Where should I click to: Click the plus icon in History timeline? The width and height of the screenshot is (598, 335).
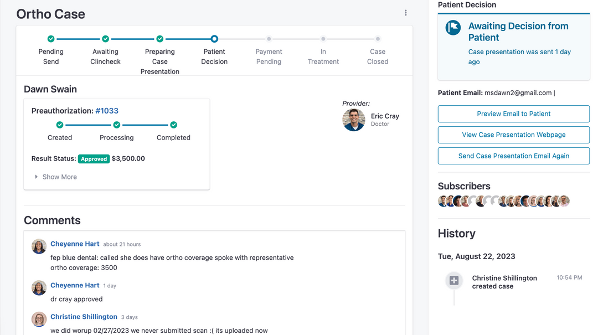coord(454,281)
